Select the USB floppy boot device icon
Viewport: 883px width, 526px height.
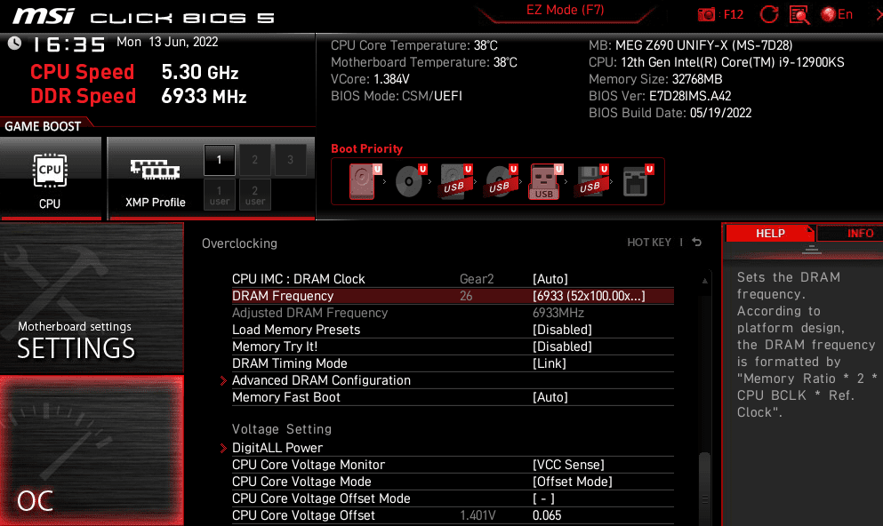[591, 181]
